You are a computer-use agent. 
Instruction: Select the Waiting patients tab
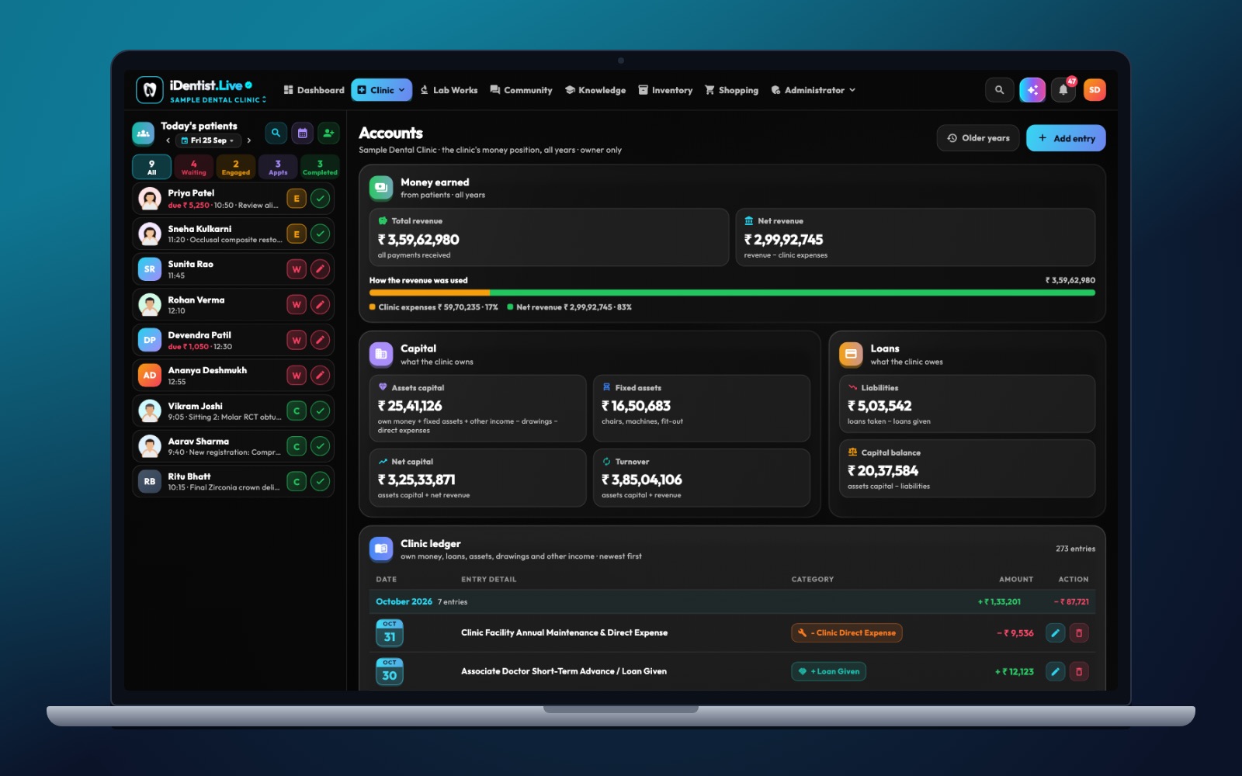[194, 168]
